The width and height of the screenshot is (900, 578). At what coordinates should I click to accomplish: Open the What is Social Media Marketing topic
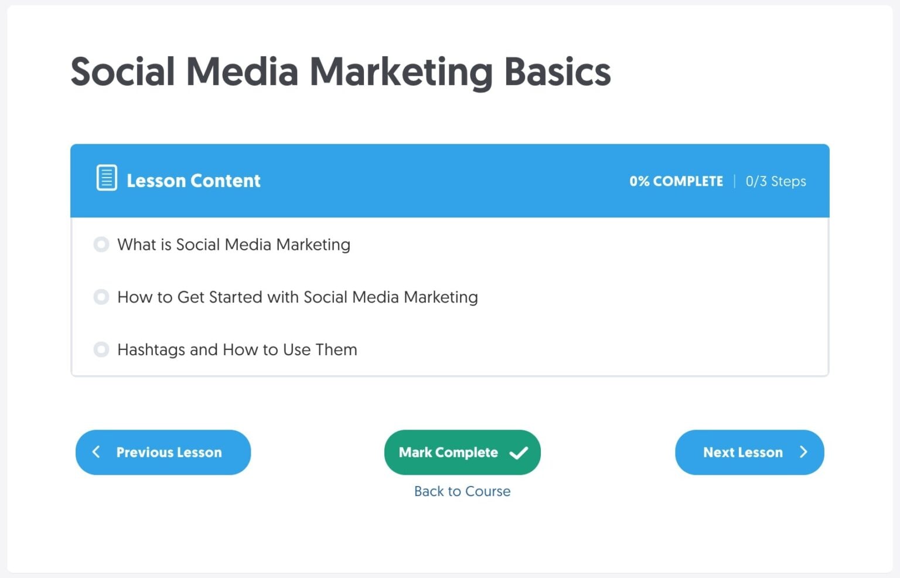pos(233,244)
